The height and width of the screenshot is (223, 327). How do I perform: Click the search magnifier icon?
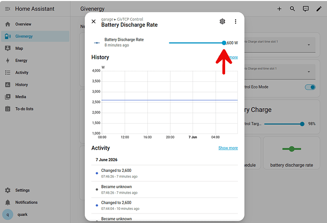pyautogui.click(x=292, y=9)
